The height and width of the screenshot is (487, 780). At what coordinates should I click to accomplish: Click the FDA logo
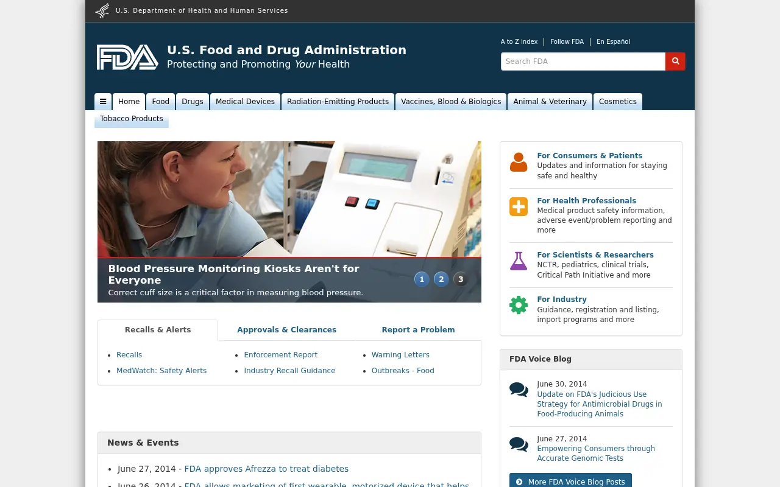pos(127,57)
